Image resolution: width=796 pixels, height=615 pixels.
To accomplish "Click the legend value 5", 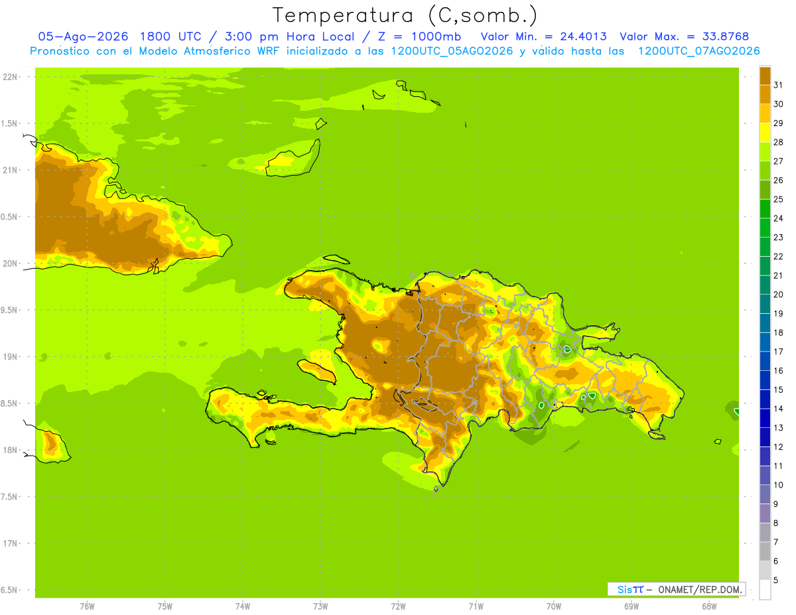I will tap(776, 580).
